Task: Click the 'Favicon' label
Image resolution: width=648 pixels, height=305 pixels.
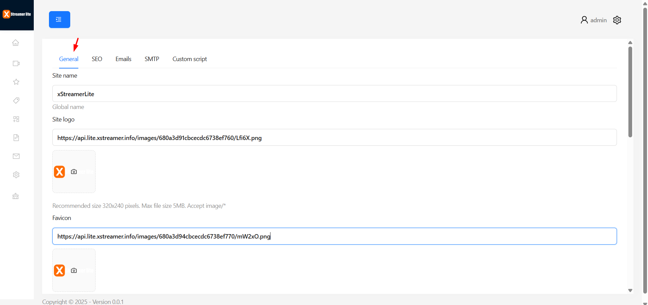Action: 62,218
